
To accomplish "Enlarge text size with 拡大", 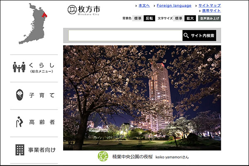I will [x=190, y=19].
